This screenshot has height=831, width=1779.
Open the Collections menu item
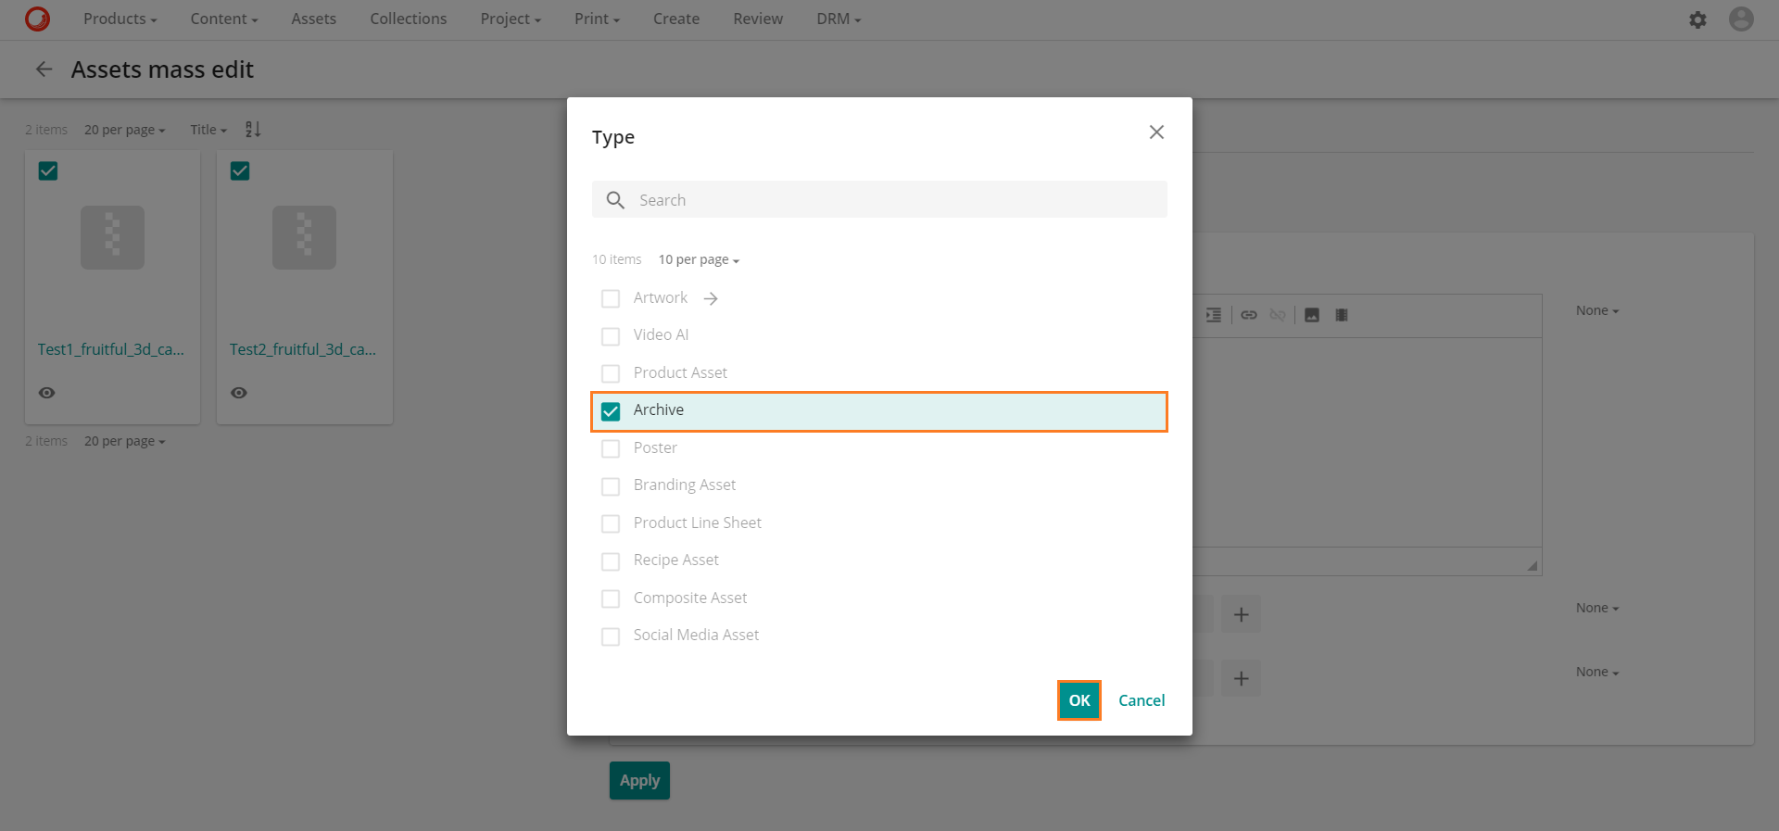point(408,19)
